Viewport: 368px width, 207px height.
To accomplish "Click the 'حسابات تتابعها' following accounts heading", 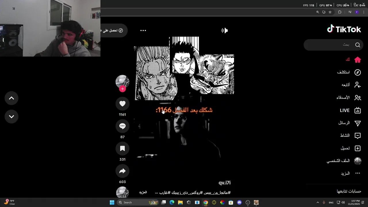I will (349, 191).
